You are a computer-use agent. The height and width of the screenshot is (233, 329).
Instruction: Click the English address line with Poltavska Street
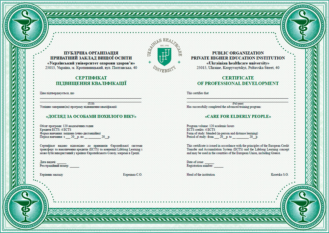[x=238, y=67]
